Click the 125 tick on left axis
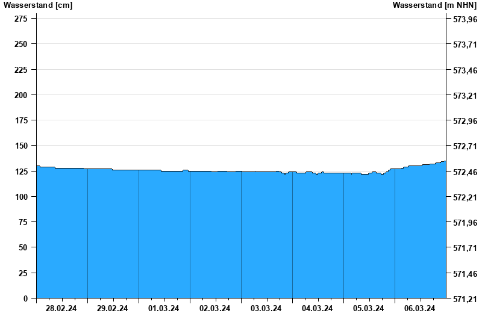Screen dimensions: 482x331 [20, 172]
